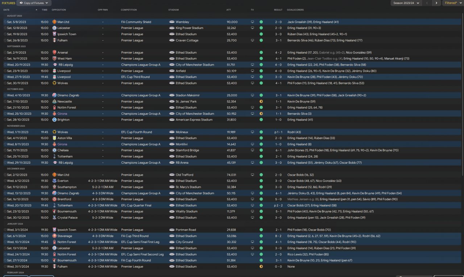Viewport: 464px width, 277px height.
Task: Sort by the Result column header
Action: point(278,10)
